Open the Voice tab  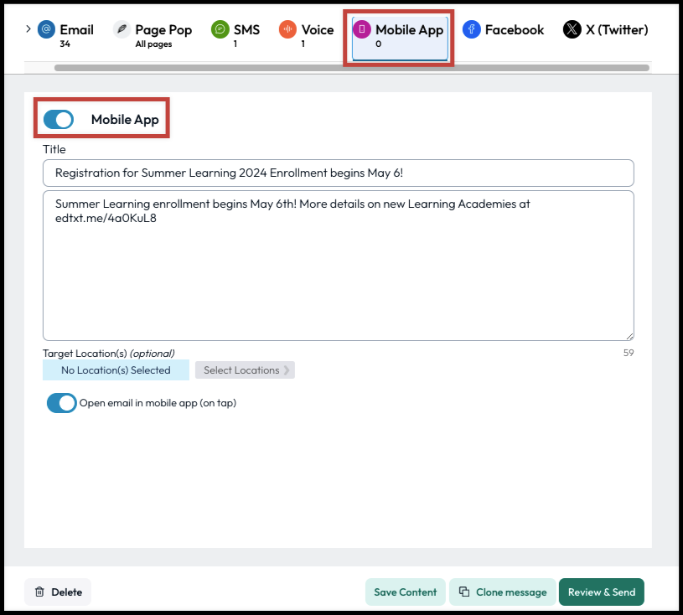[x=306, y=35]
